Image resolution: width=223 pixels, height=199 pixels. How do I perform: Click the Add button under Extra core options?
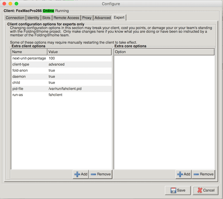[184, 174]
